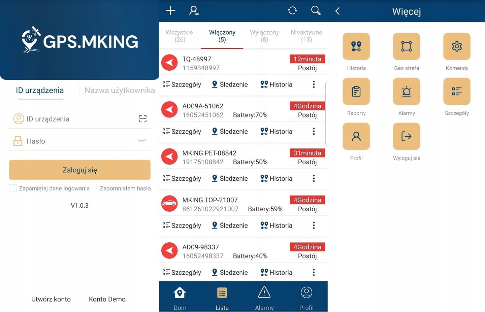The width and height of the screenshot is (485, 312).
Task: Tap the Raporty reports icon
Action: tap(356, 92)
